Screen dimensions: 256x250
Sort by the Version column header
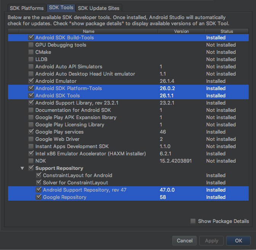tap(181, 31)
